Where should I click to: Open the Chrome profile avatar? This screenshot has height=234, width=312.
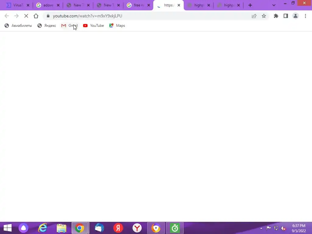pyautogui.click(x=296, y=16)
